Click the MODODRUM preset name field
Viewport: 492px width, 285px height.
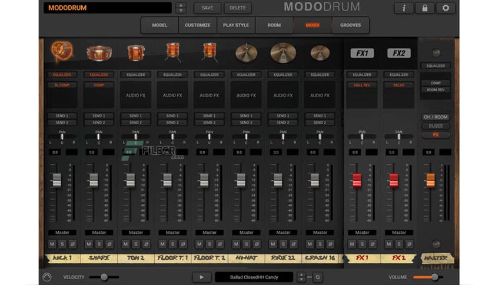click(x=108, y=8)
